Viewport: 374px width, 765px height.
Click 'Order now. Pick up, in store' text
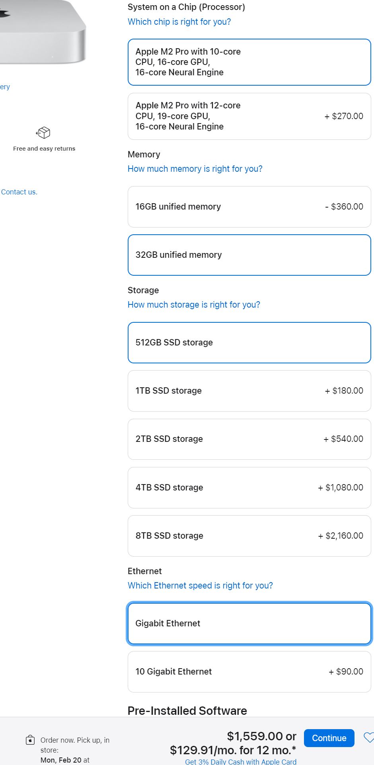pyautogui.click(x=75, y=745)
